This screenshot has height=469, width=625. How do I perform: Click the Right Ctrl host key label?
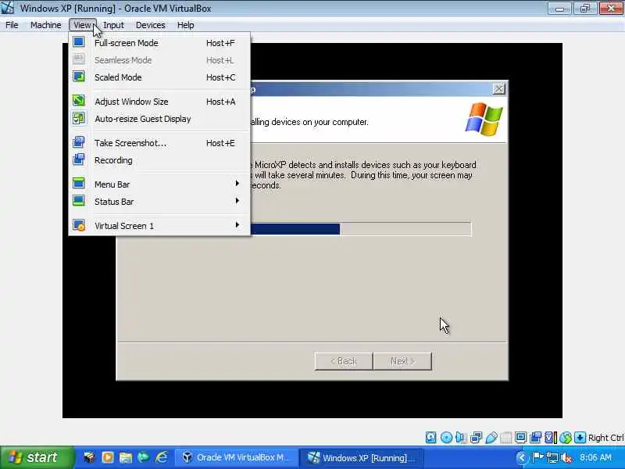click(x=606, y=438)
